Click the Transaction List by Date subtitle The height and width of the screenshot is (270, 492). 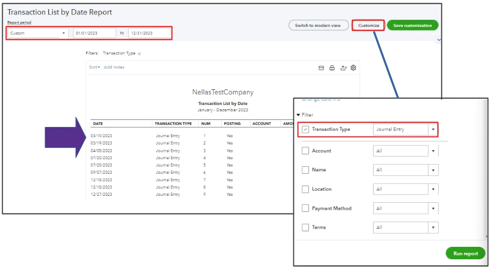tap(223, 103)
